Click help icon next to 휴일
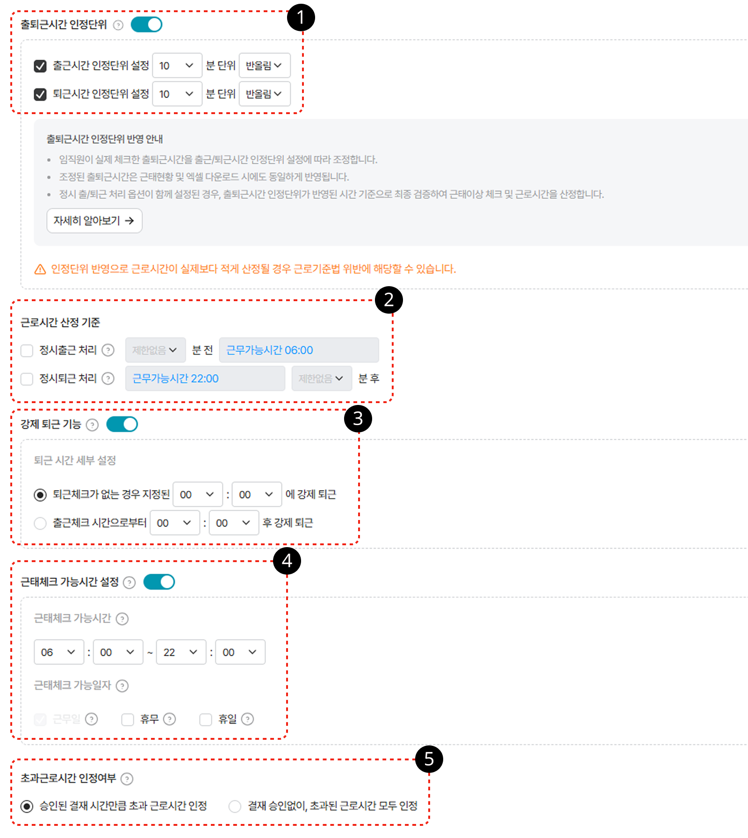This screenshot has height=838, width=748. point(247,719)
